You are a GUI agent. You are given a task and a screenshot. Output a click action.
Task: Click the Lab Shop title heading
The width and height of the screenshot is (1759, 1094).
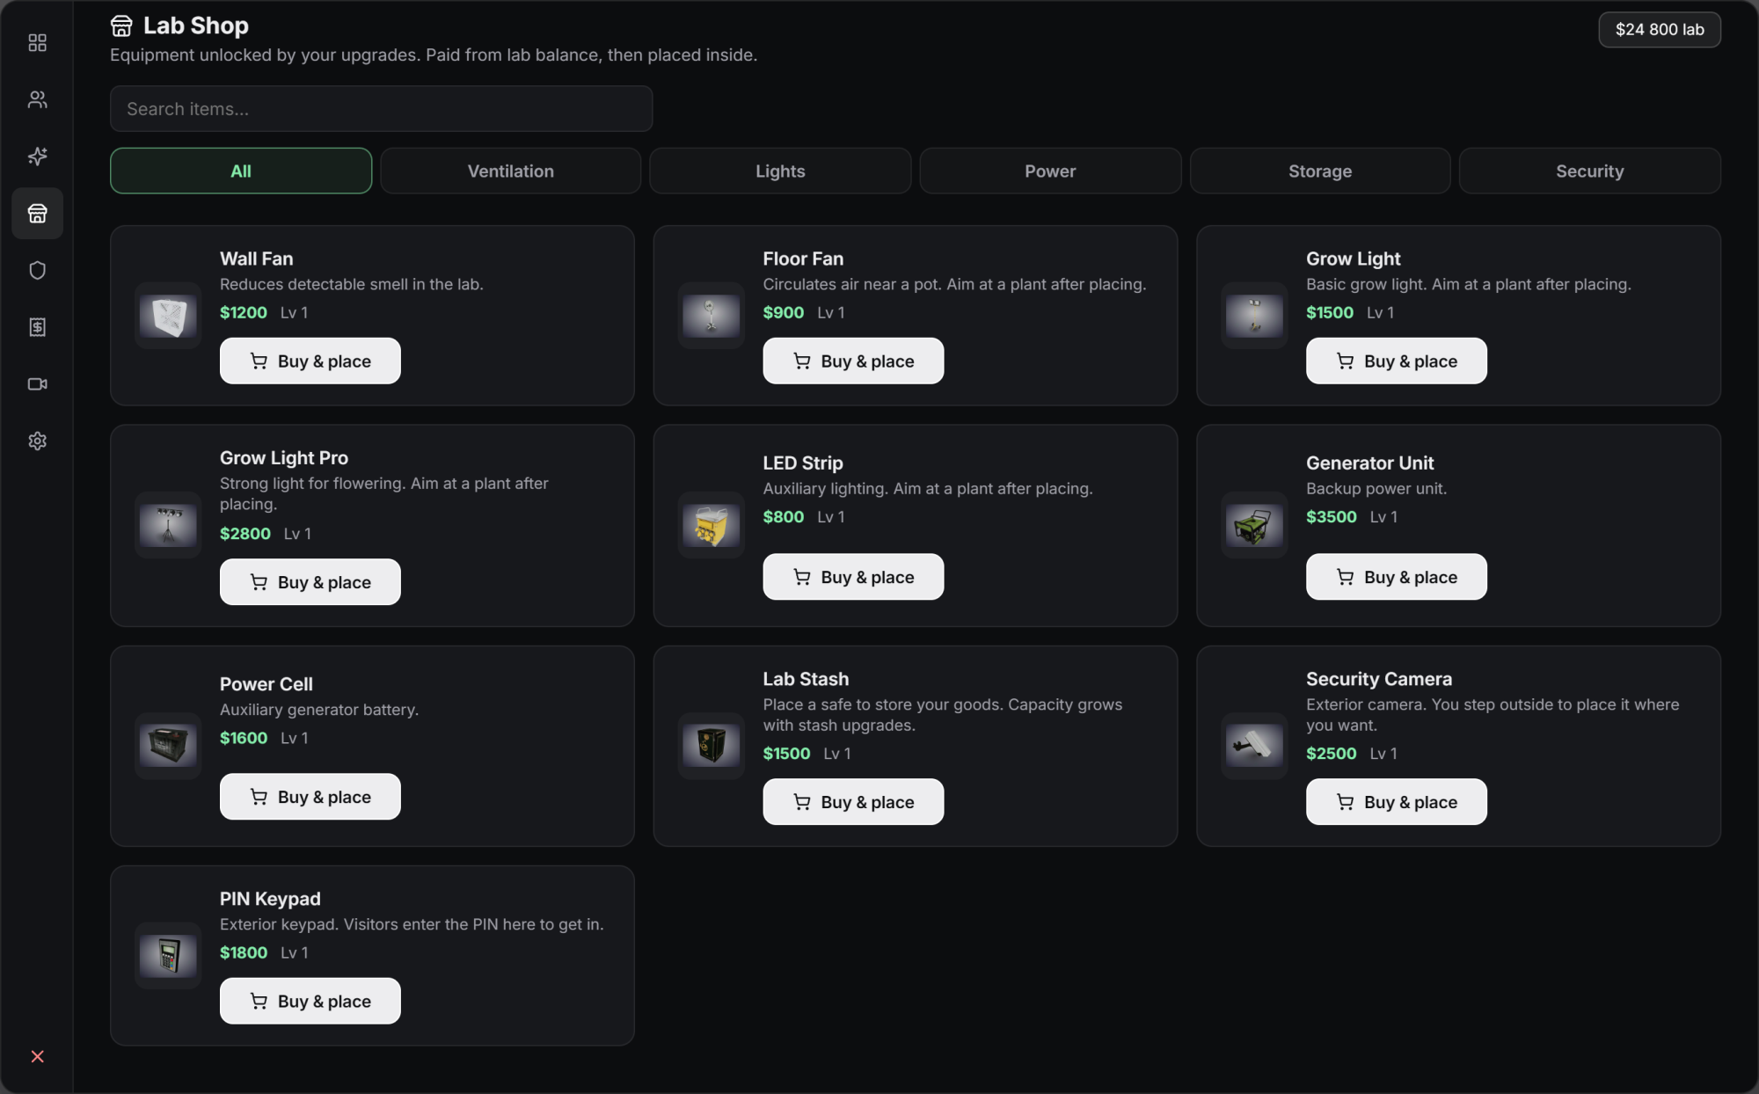(x=195, y=26)
